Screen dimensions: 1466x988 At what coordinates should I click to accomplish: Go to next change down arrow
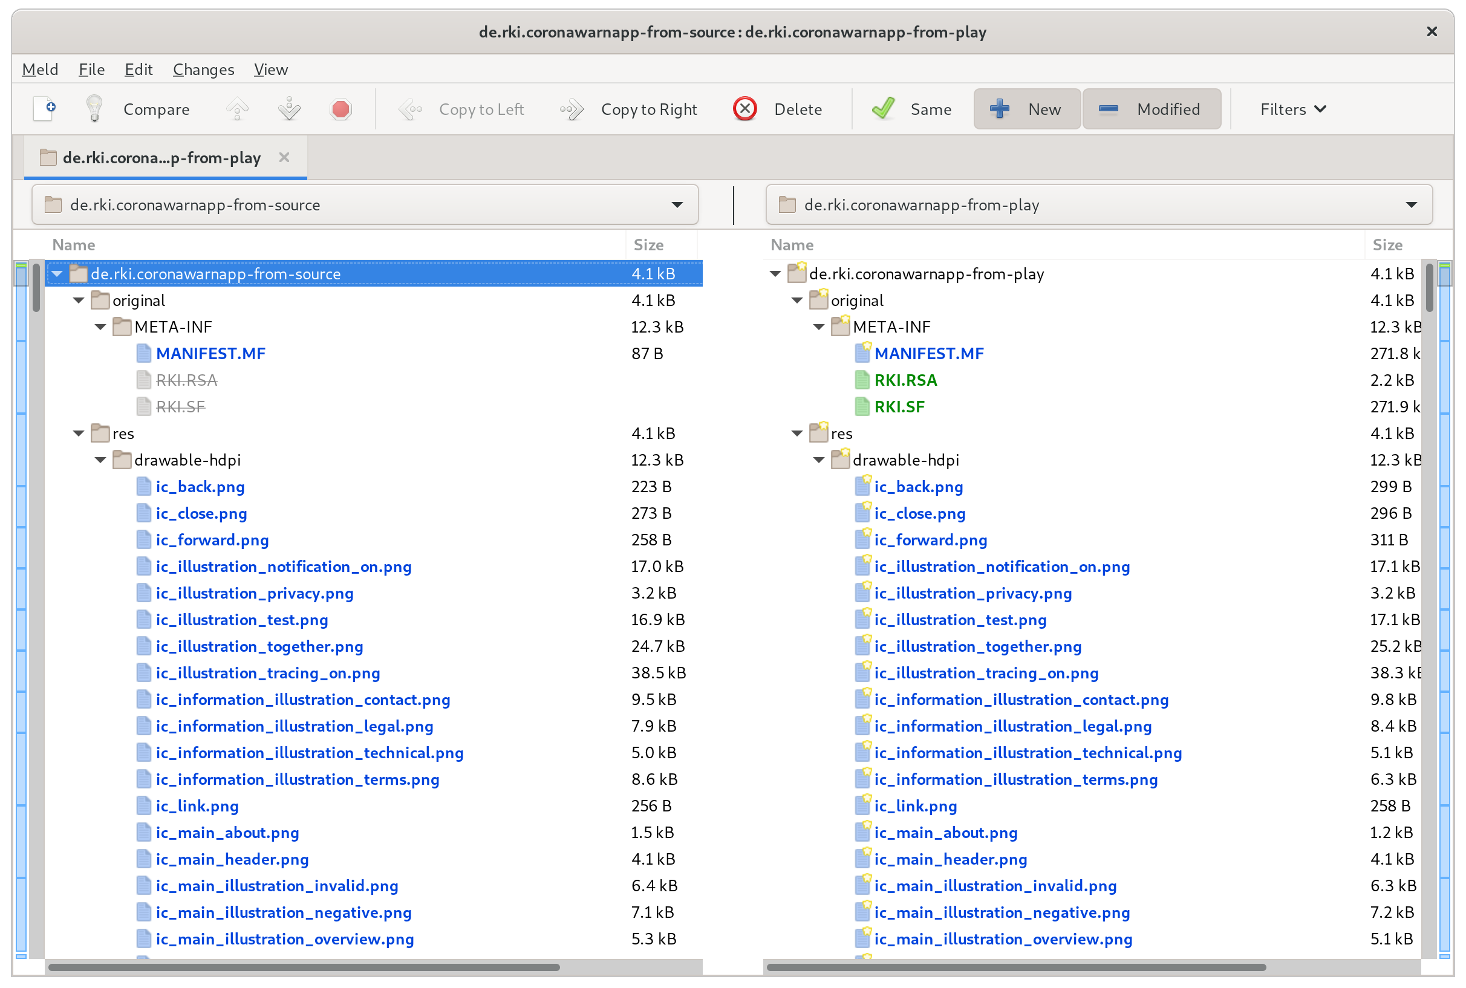(289, 109)
